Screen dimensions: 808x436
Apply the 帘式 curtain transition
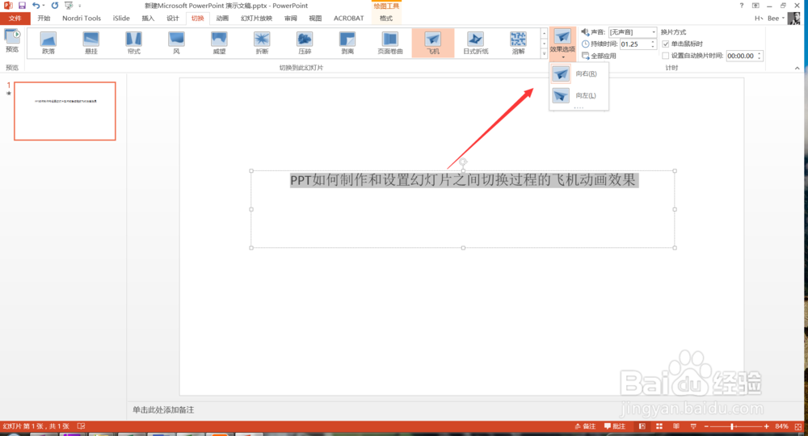point(134,43)
